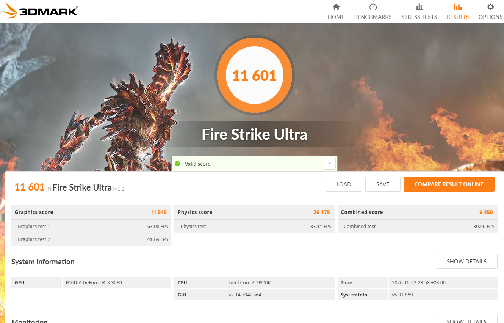This screenshot has width=504, height=323.
Task: Click the green Valid score checkmark icon
Action: click(177, 164)
